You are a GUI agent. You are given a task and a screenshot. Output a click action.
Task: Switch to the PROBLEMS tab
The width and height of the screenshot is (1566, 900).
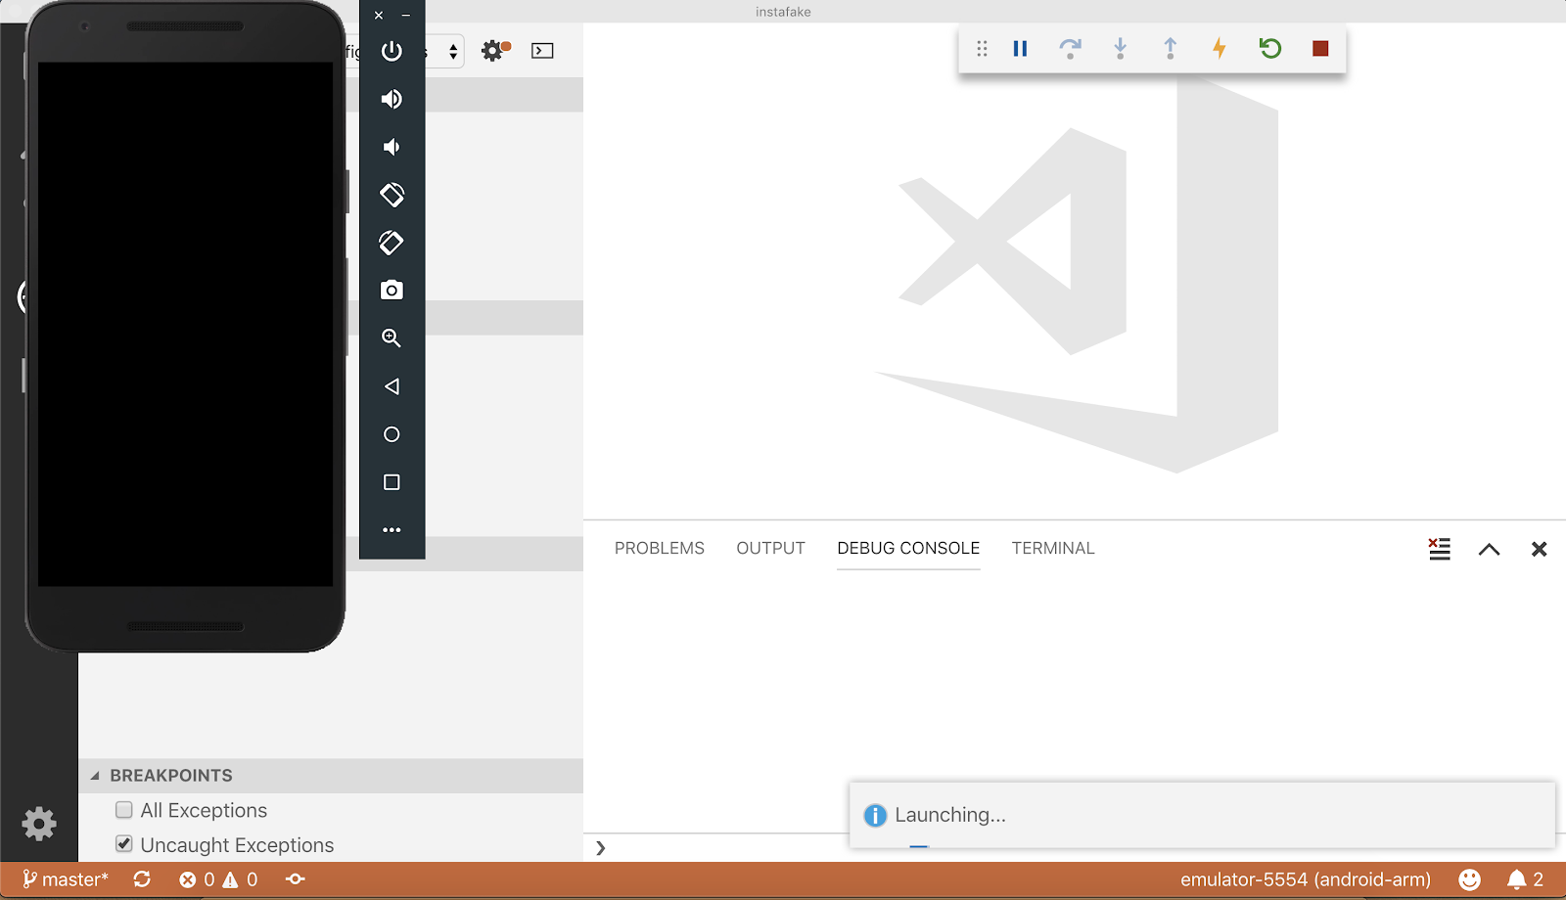point(660,548)
